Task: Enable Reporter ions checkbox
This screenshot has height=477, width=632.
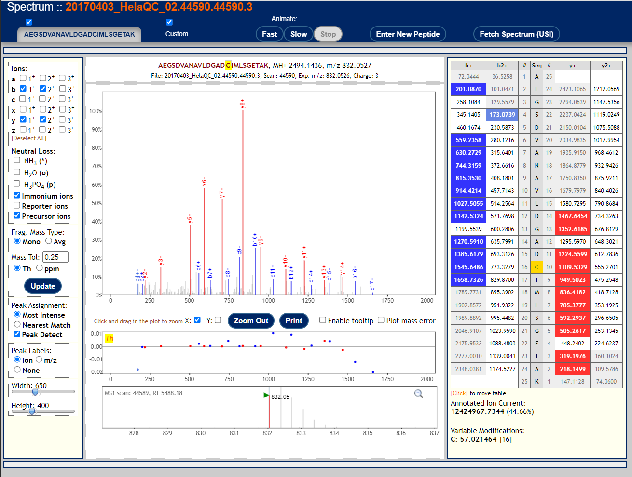Action: 17,205
